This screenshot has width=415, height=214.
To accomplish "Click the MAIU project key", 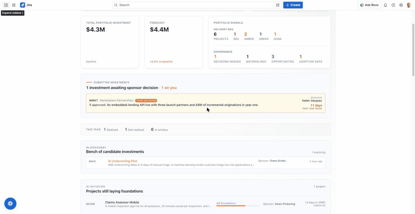I will pos(92,161).
